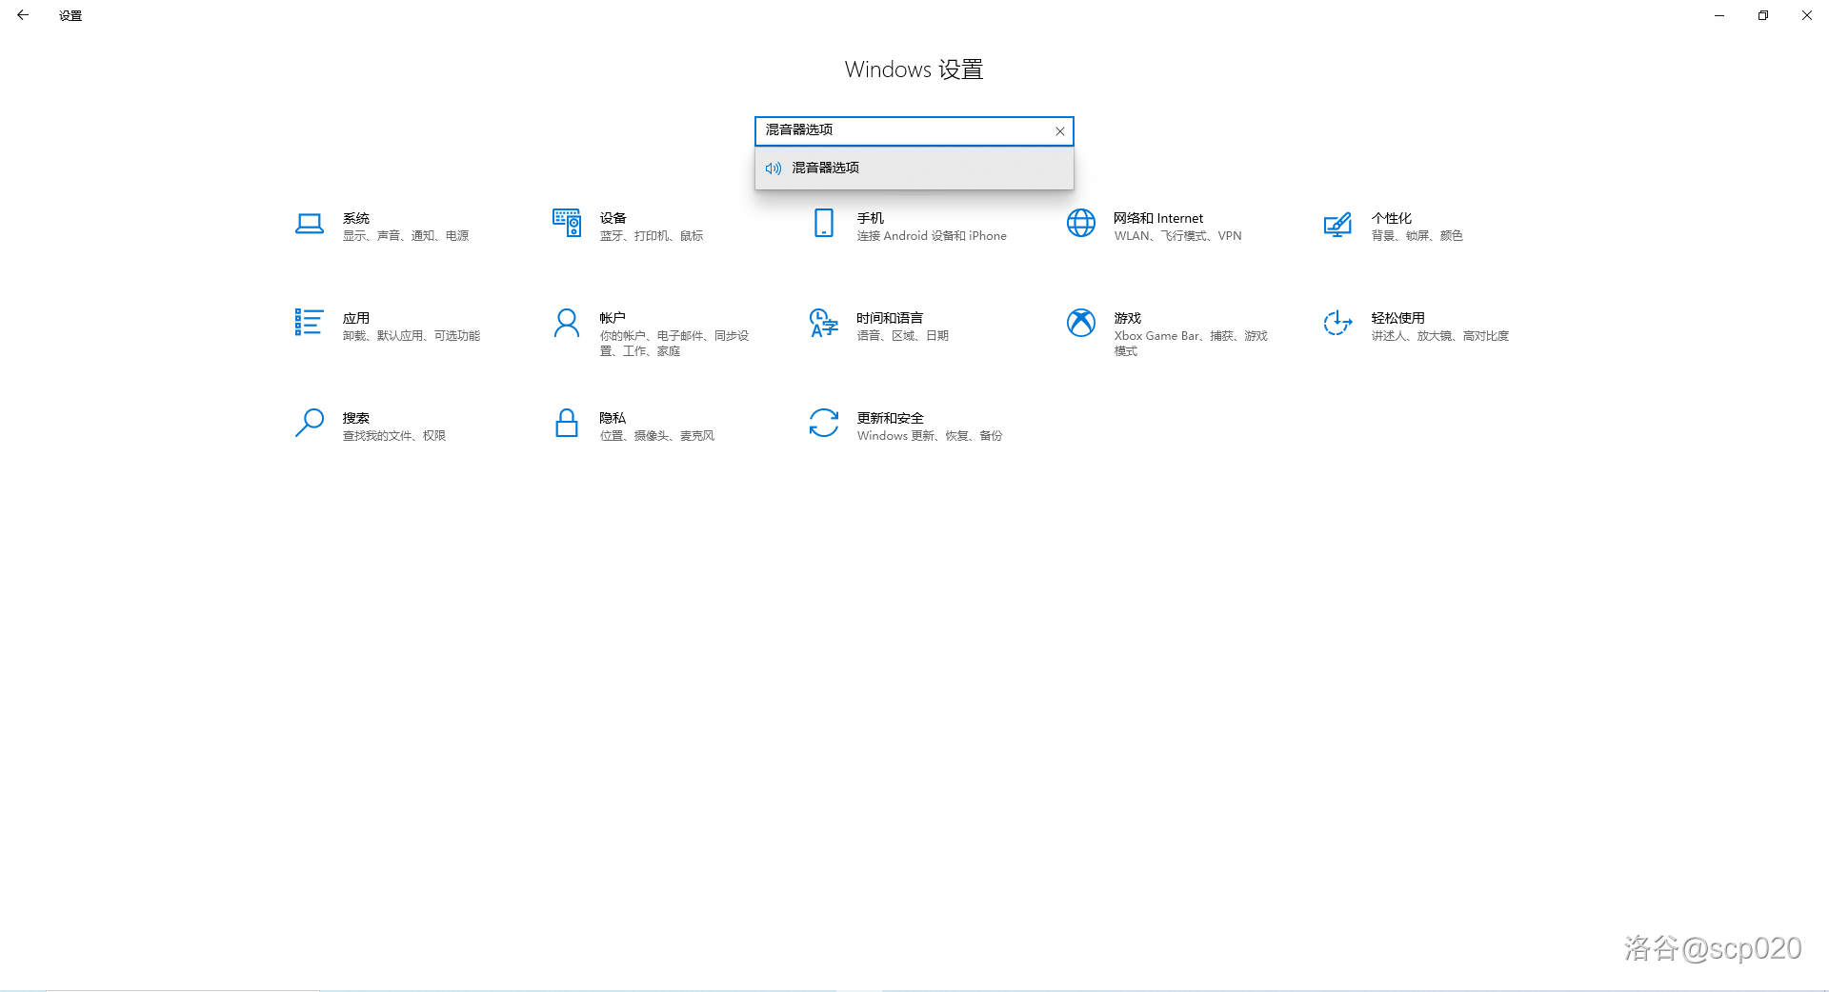Open the Update and Security arrows icon

(x=824, y=423)
